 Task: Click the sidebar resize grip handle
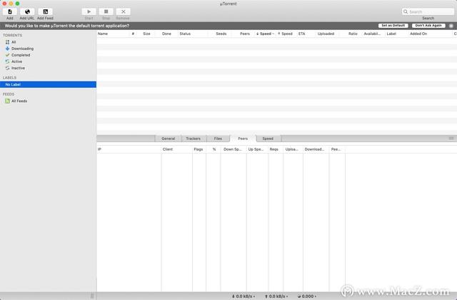92,296
